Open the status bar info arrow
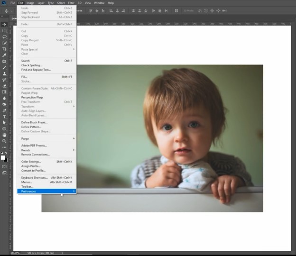 [62, 253]
